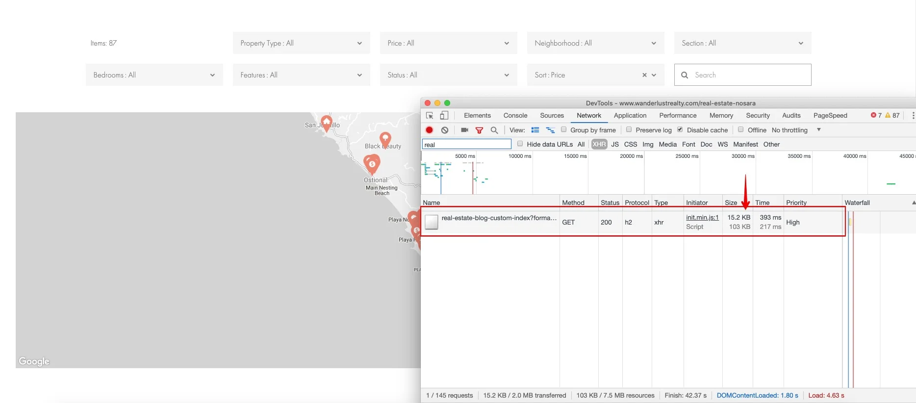
Task: Clear the network log with the clear icon
Action: pos(445,130)
